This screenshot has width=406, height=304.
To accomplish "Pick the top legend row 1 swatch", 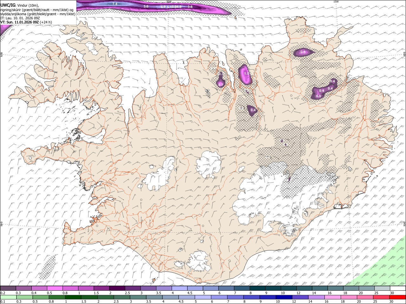I will (86, 288).
